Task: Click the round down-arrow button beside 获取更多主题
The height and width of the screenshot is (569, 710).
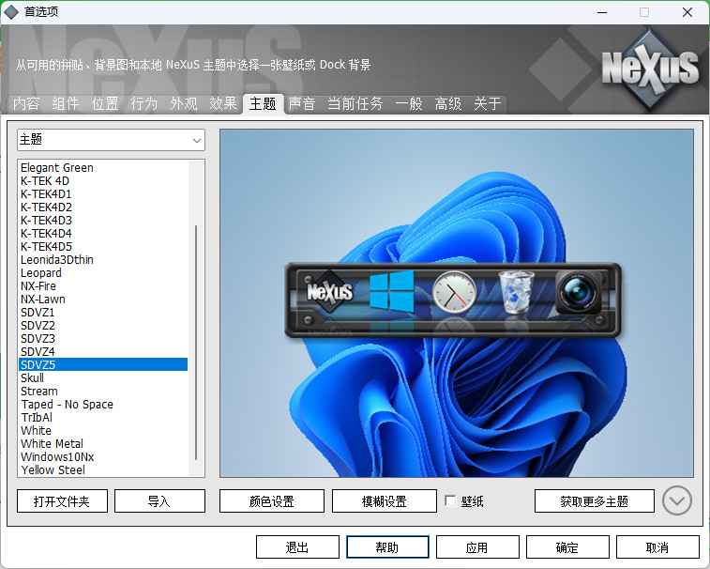Action: [x=676, y=500]
